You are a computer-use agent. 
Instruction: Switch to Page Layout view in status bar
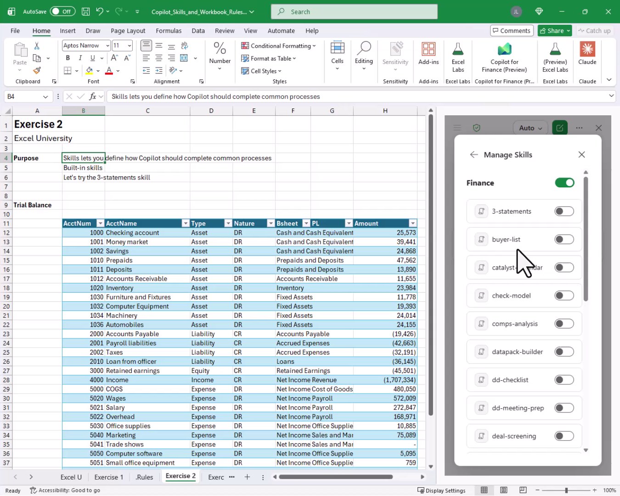pyautogui.click(x=504, y=490)
